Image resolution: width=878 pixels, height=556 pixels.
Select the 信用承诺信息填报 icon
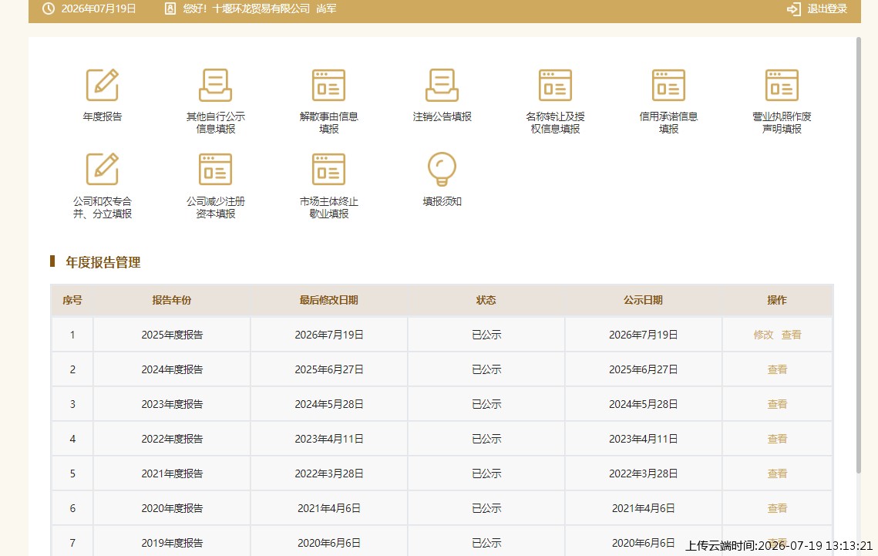coord(668,85)
